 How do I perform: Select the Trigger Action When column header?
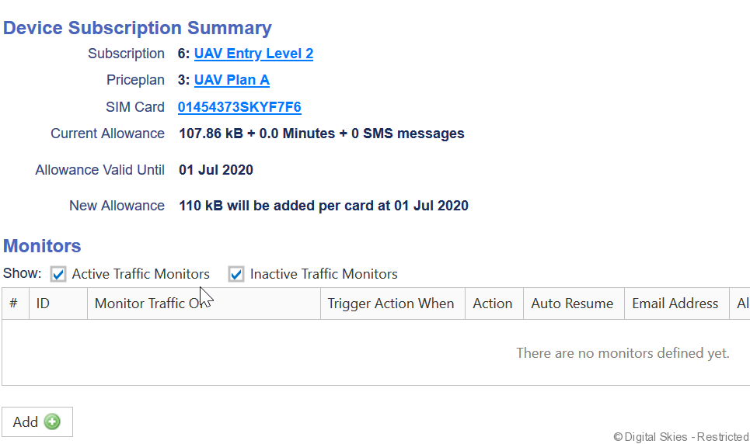coord(391,304)
